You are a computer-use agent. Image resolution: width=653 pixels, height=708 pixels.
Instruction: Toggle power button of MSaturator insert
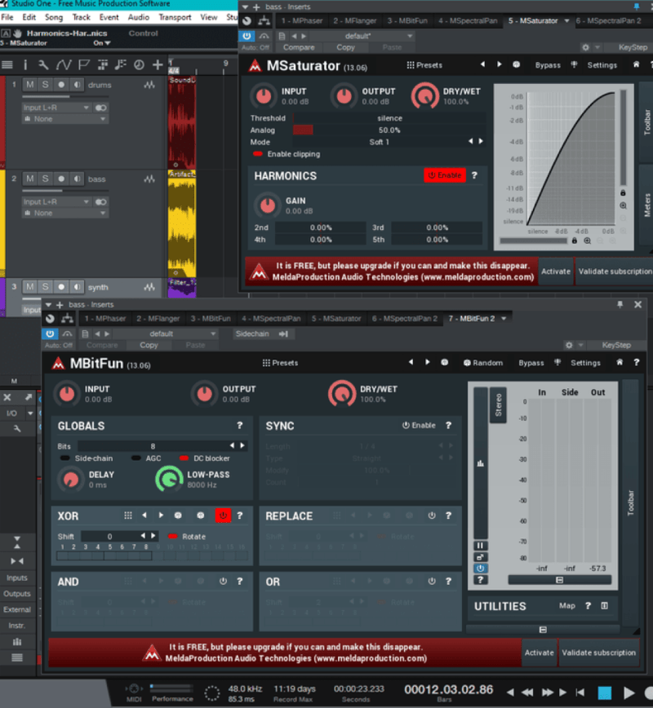coord(247,36)
